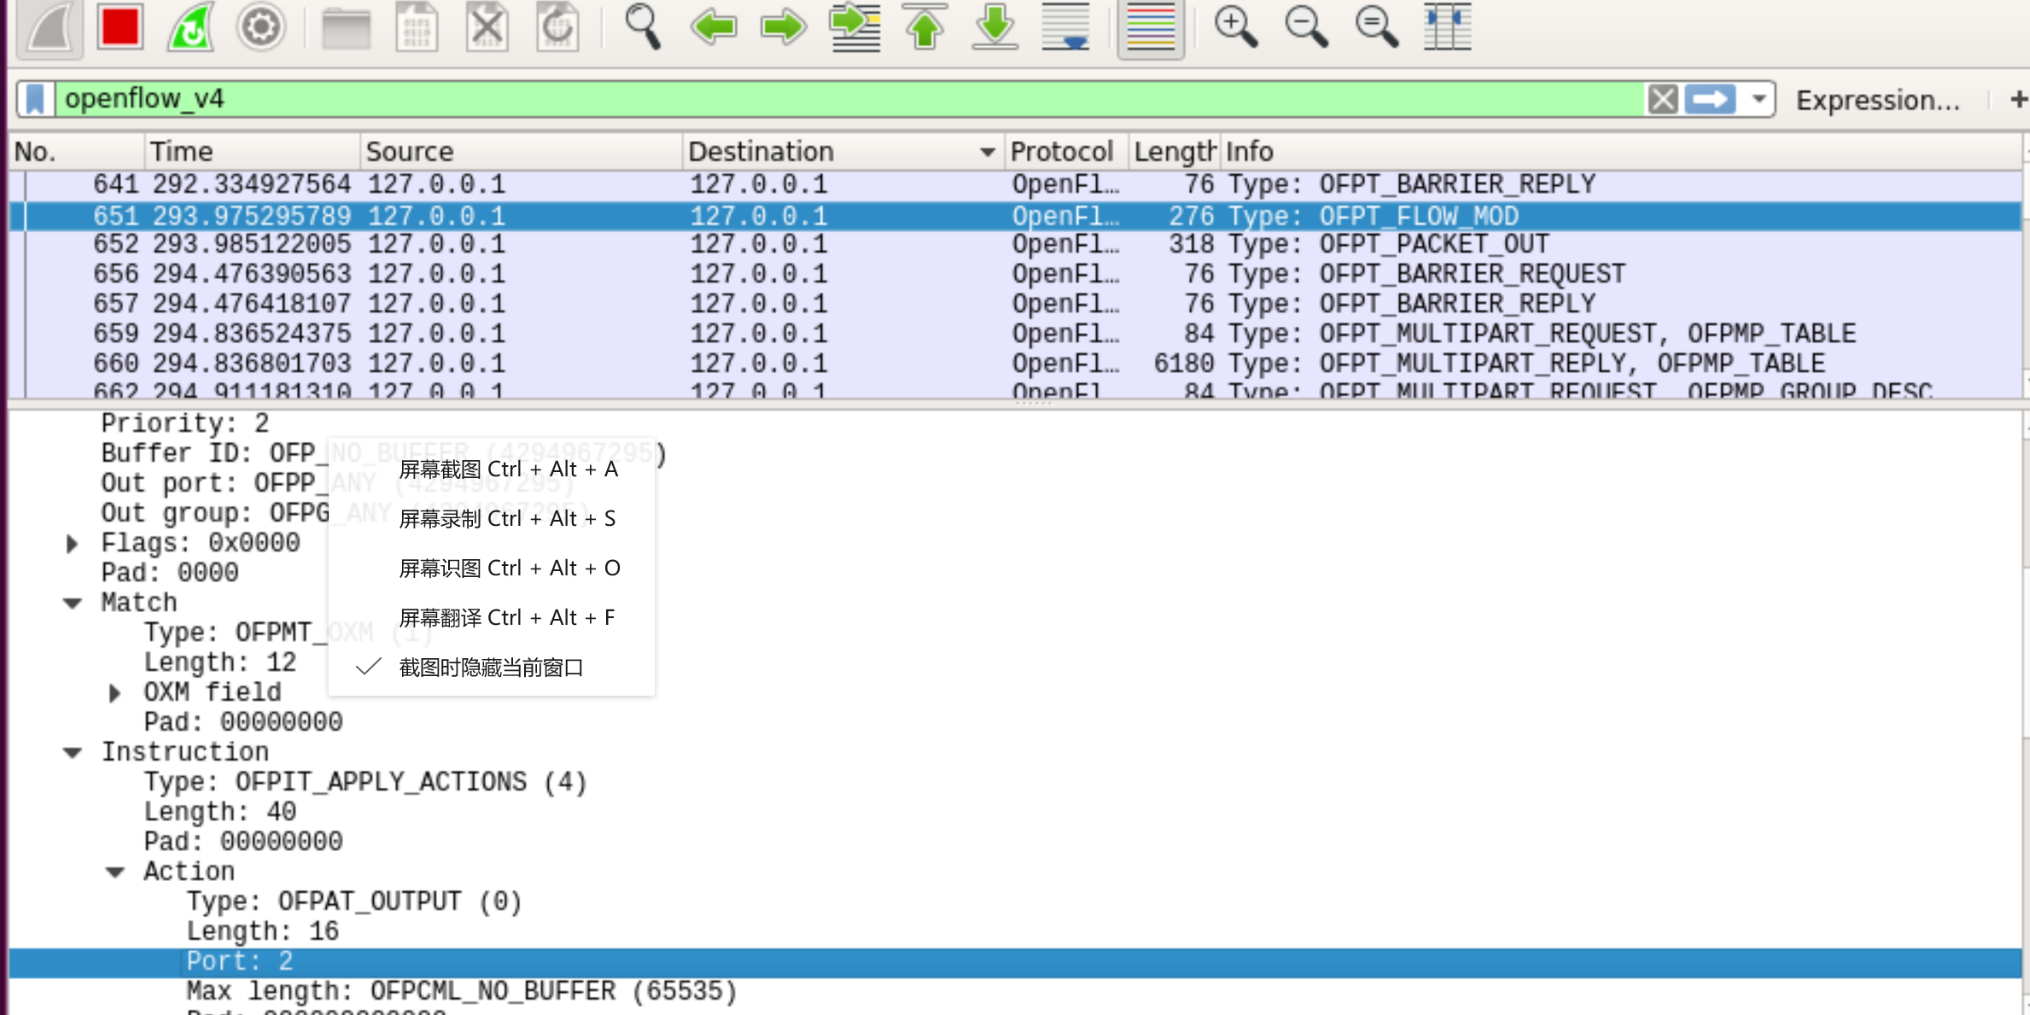The width and height of the screenshot is (2030, 1015).
Task: Select the OFPT_PACKET_OUT packet row 652
Action: point(854,245)
